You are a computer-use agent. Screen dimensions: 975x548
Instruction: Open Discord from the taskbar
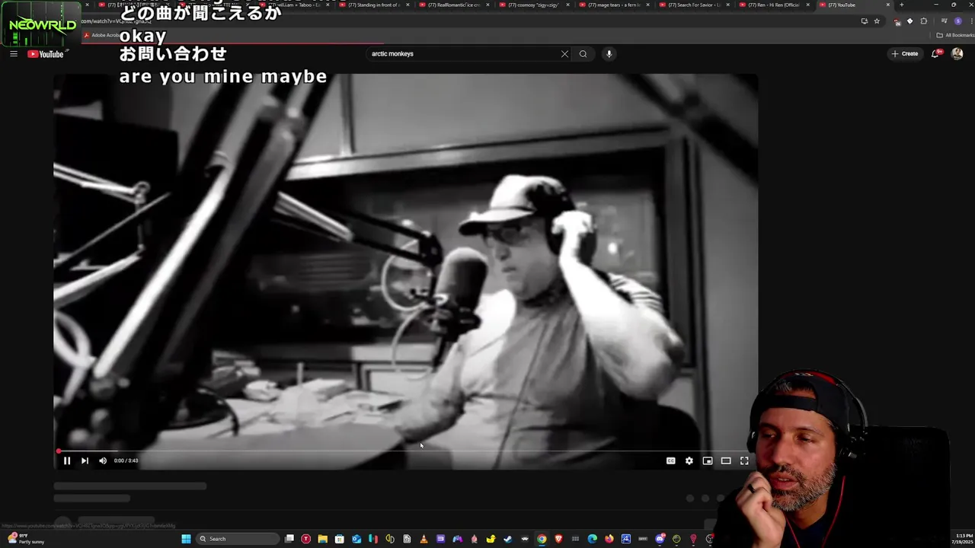pyautogui.click(x=660, y=539)
